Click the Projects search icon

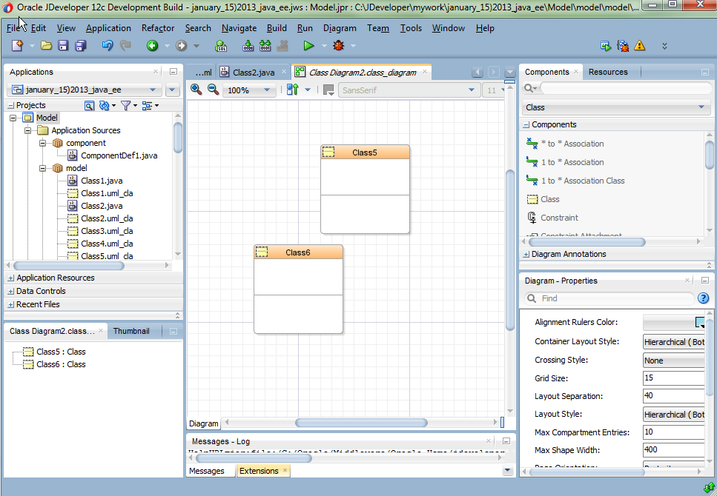pyautogui.click(x=89, y=106)
